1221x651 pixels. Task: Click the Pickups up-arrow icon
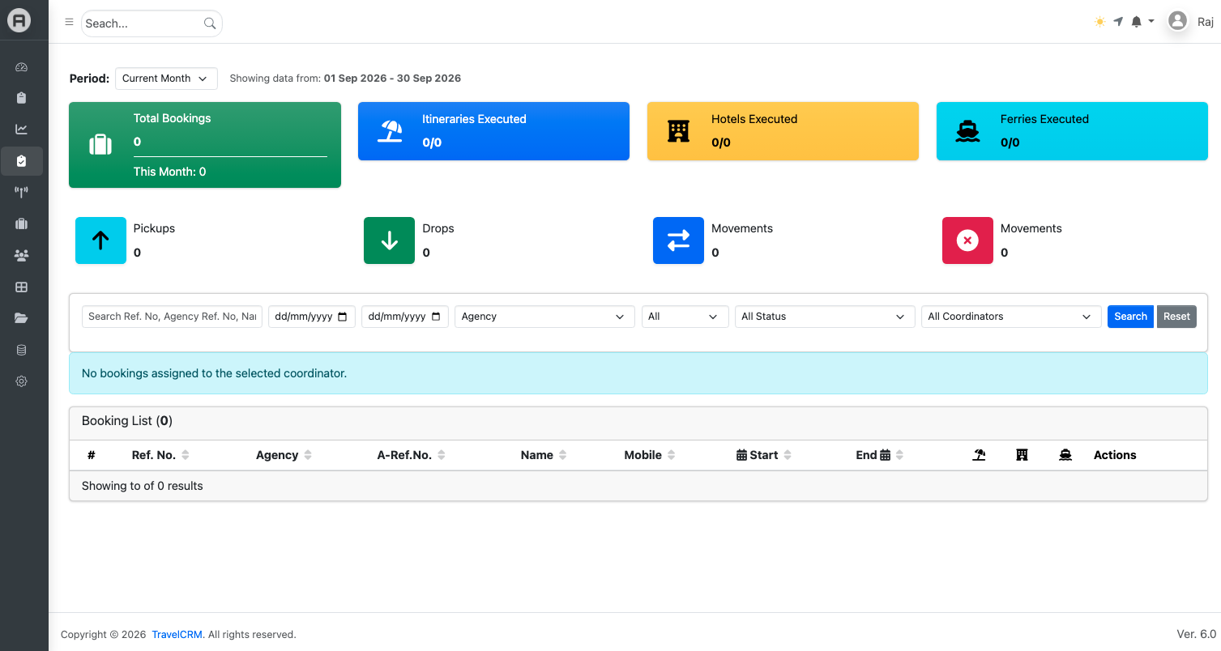click(100, 240)
